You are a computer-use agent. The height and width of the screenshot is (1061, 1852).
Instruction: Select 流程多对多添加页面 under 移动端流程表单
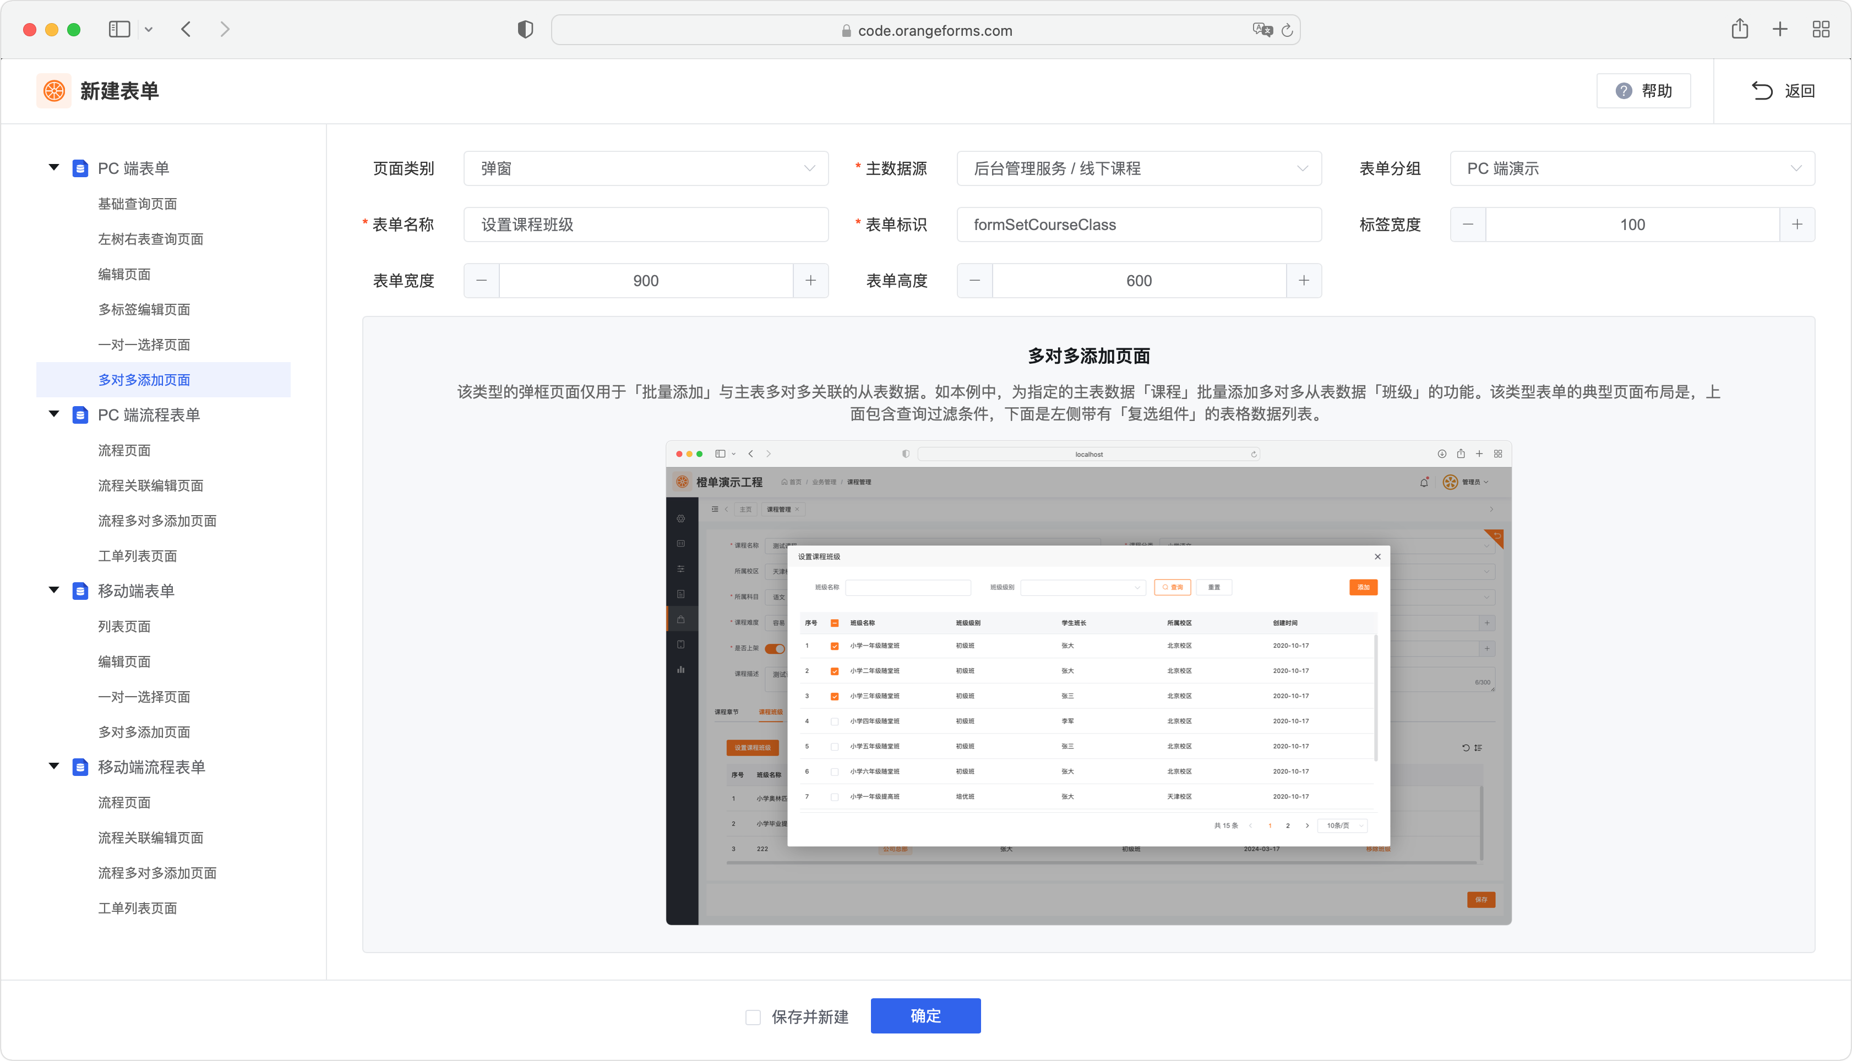coord(157,873)
